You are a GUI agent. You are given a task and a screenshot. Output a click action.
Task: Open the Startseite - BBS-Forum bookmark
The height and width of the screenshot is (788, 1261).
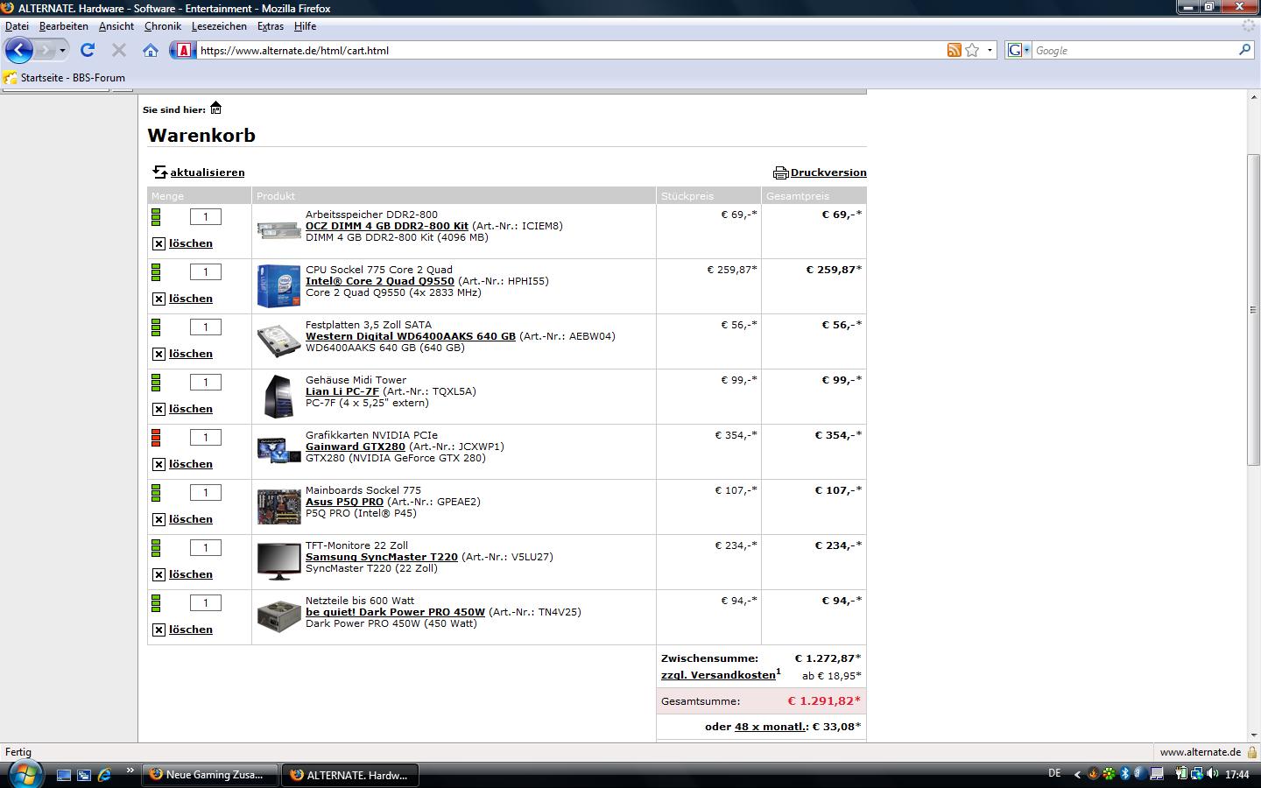coord(65,77)
